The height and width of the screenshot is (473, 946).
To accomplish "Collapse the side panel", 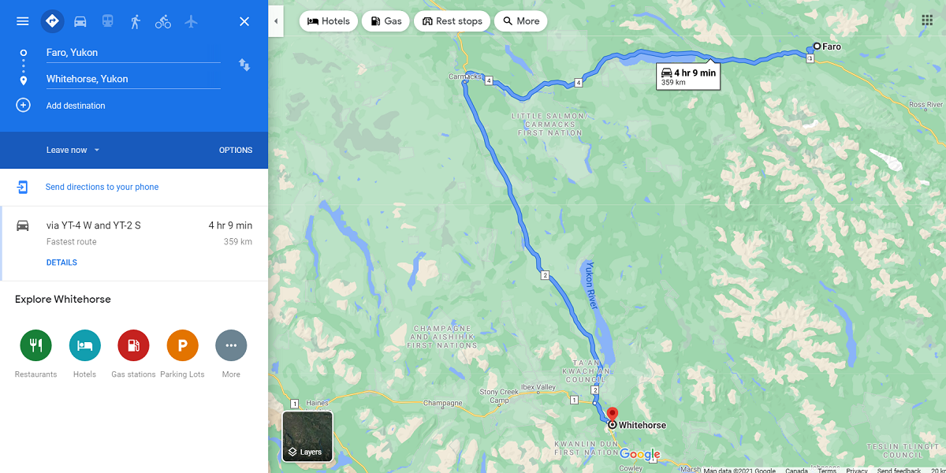I will 276,21.
